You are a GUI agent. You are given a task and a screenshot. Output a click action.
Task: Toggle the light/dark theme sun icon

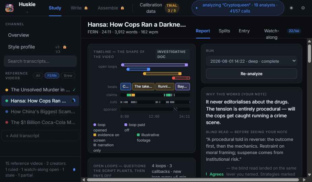tap(291, 8)
